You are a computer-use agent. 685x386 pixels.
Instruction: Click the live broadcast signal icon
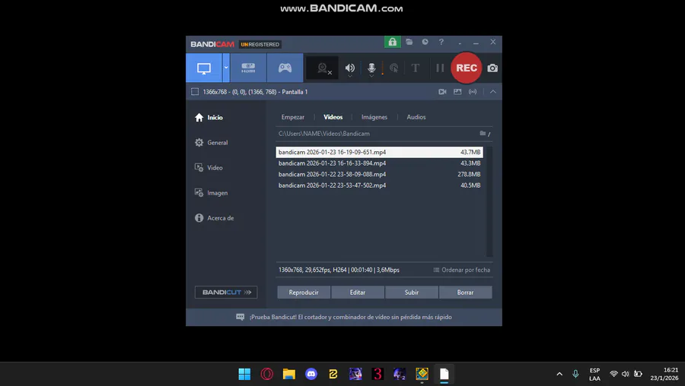473,92
